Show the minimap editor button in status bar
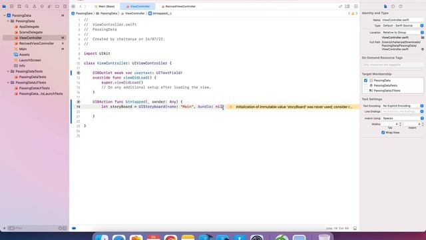Screen dimensions: 426x240 pos(355,228)
